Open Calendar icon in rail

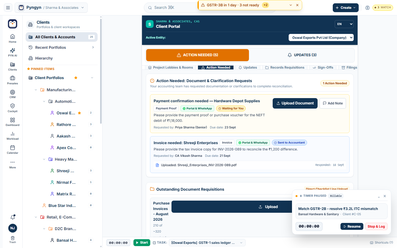(x=12, y=150)
